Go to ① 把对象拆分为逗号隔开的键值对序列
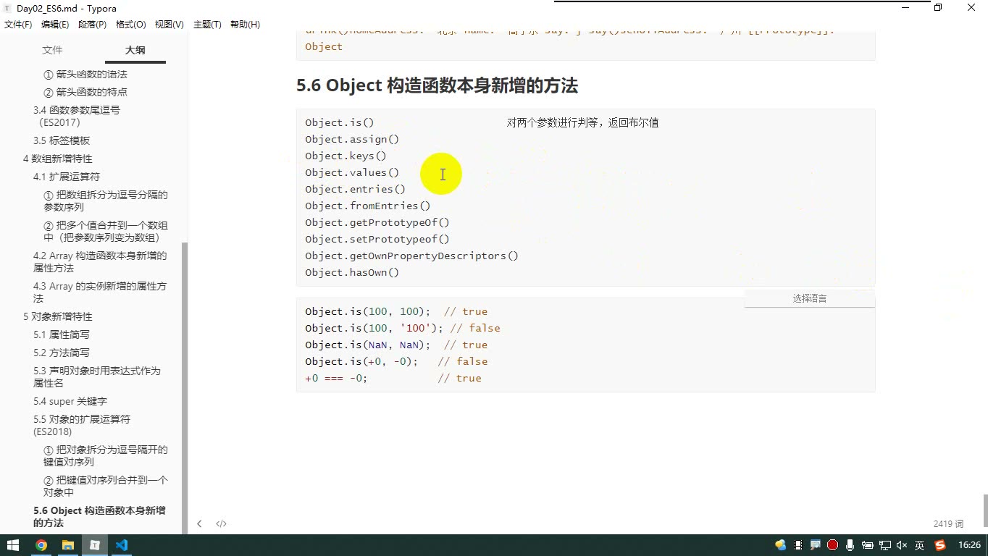The image size is (988, 556). point(106,455)
